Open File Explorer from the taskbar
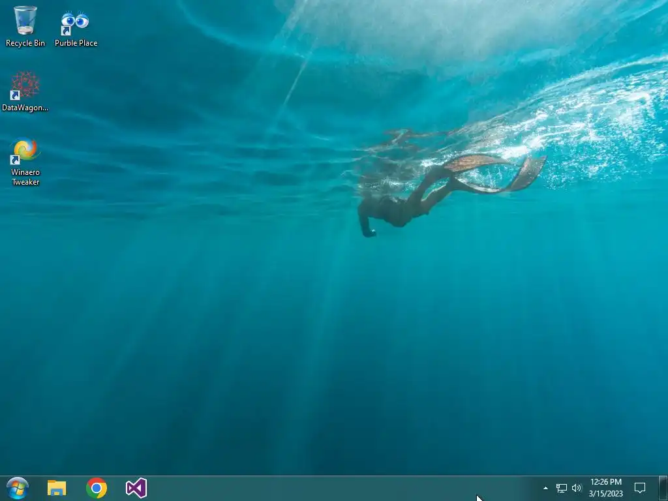 pos(57,488)
